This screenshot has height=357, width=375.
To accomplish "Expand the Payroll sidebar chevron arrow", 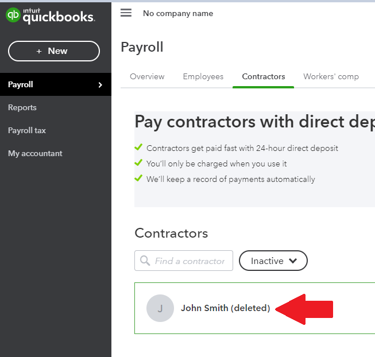I will point(100,85).
